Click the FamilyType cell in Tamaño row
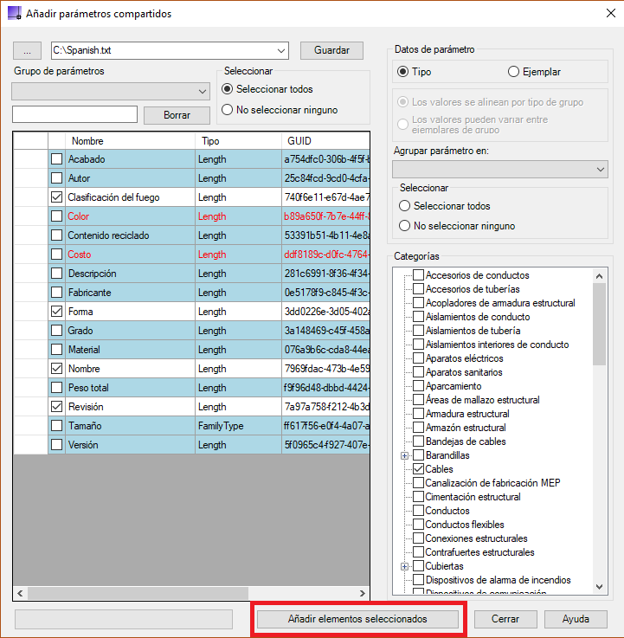 click(238, 426)
